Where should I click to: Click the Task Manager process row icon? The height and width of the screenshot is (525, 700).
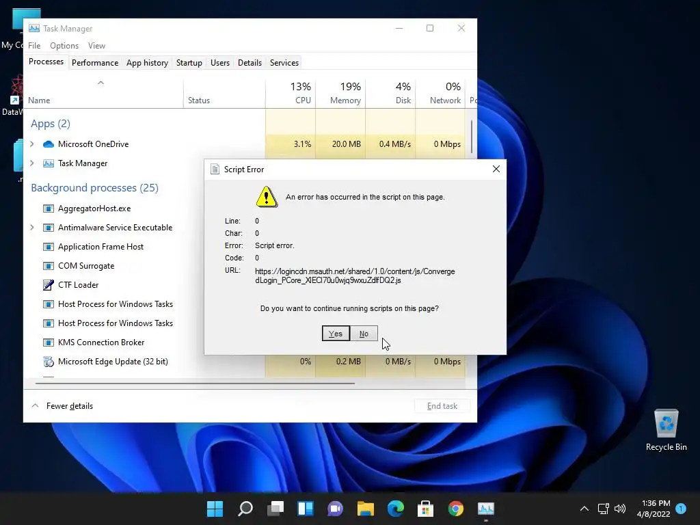[x=49, y=163]
